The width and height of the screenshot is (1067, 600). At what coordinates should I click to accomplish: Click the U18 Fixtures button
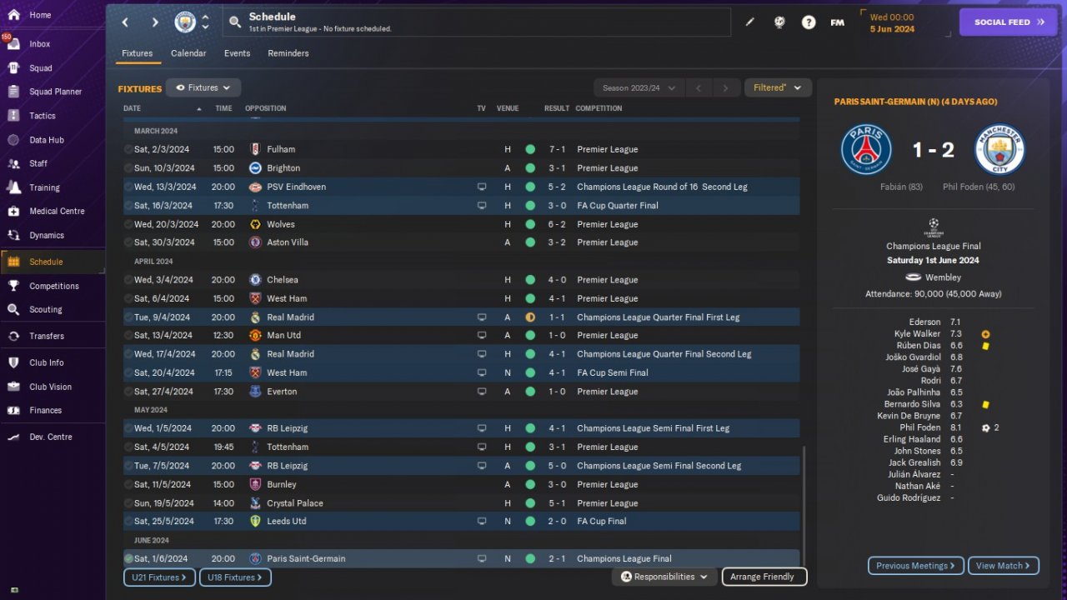[235, 577]
